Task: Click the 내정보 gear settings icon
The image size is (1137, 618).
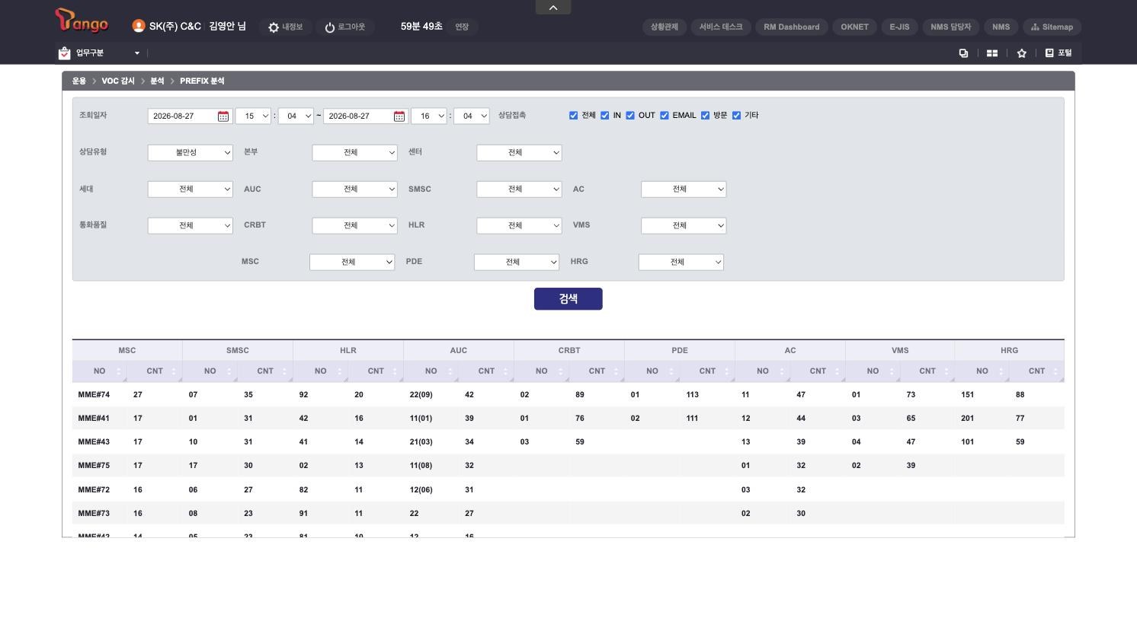Action: coord(274,27)
